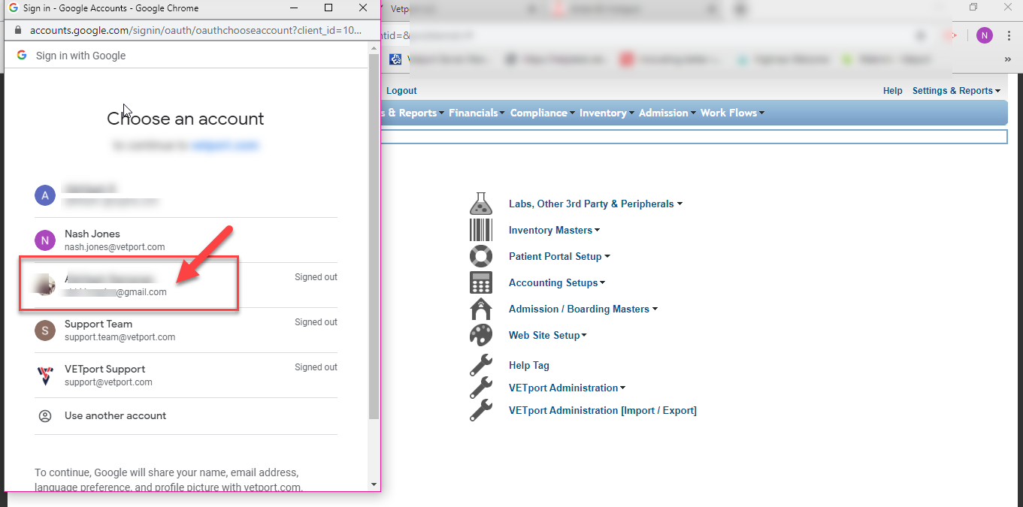This screenshot has height=507, width=1023.
Task: Choose the signed-out gmail.com account
Action: point(186,285)
